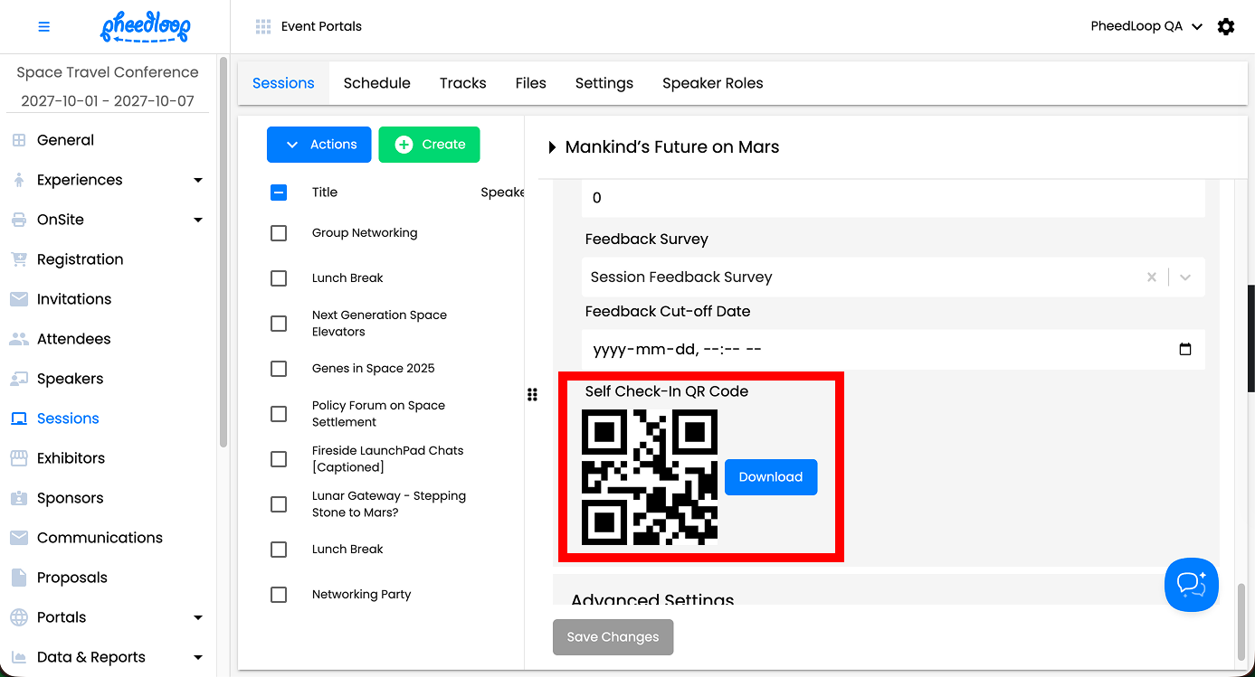Open the calendar picker for cut-off date
The height and width of the screenshot is (677, 1255).
[x=1185, y=350]
